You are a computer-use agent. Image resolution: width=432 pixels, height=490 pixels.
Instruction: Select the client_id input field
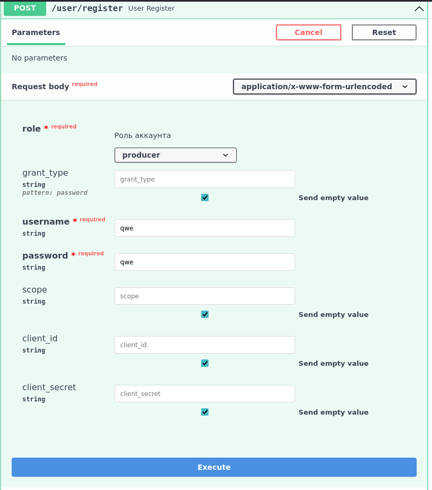[204, 345]
